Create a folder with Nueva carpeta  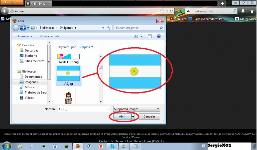coord(50,36)
